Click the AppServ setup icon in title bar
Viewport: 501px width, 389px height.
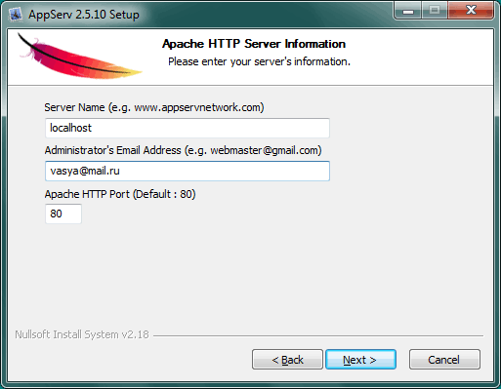tap(15, 15)
